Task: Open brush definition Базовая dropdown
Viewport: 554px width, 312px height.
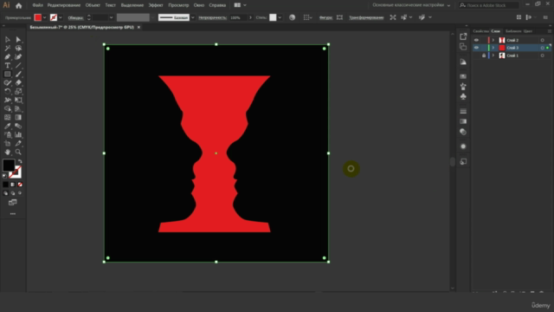Action: [192, 17]
